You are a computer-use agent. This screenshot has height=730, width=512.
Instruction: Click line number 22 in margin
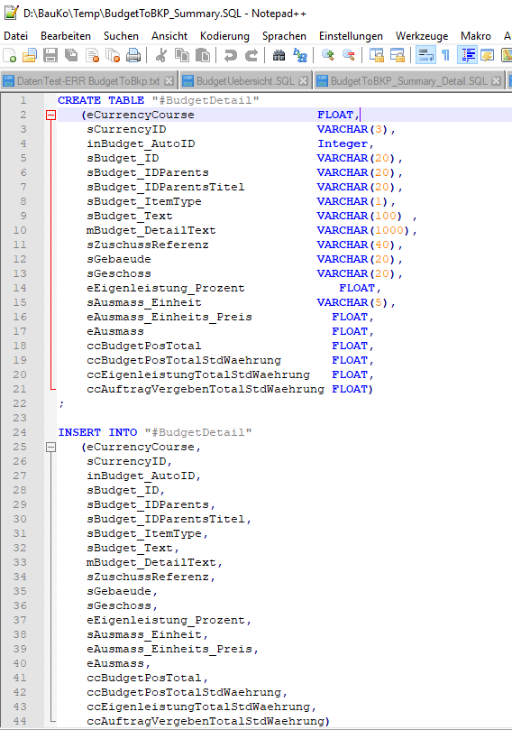(20, 403)
